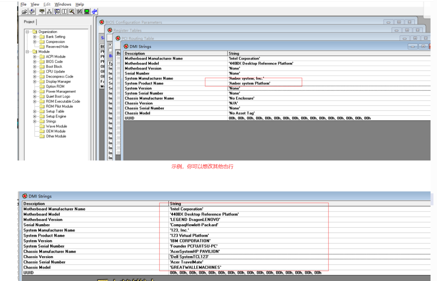Click Description column header in upper DMI Strings
The image size is (437, 281).
coord(176,53)
